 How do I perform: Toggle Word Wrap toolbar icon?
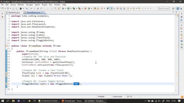114,8
